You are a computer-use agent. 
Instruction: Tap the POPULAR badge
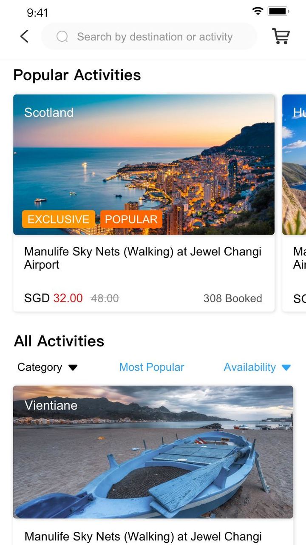[x=131, y=219]
